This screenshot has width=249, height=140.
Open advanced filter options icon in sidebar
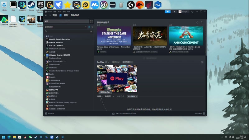[x=91, y=32]
